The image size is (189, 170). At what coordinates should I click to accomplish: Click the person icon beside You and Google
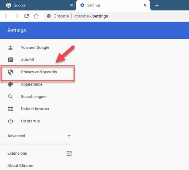click(10, 48)
